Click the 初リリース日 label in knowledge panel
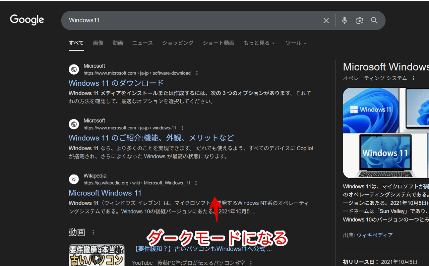 (361, 262)
